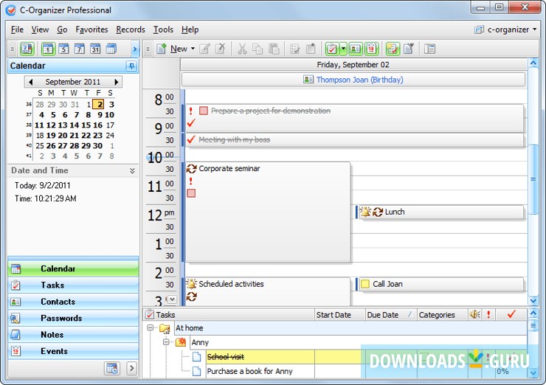Toggle show tasks in calendar button
This screenshot has width=546, height=385.
coord(332,49)
